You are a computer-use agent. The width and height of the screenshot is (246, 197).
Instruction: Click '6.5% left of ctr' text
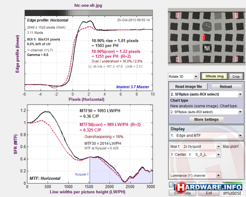(39, 44)
